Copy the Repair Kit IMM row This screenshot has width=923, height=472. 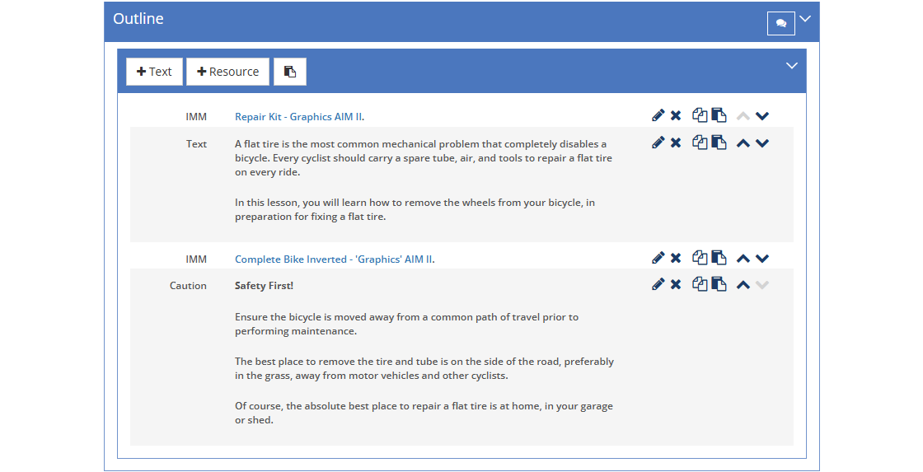pyautogui.click(x=700, y=114)
